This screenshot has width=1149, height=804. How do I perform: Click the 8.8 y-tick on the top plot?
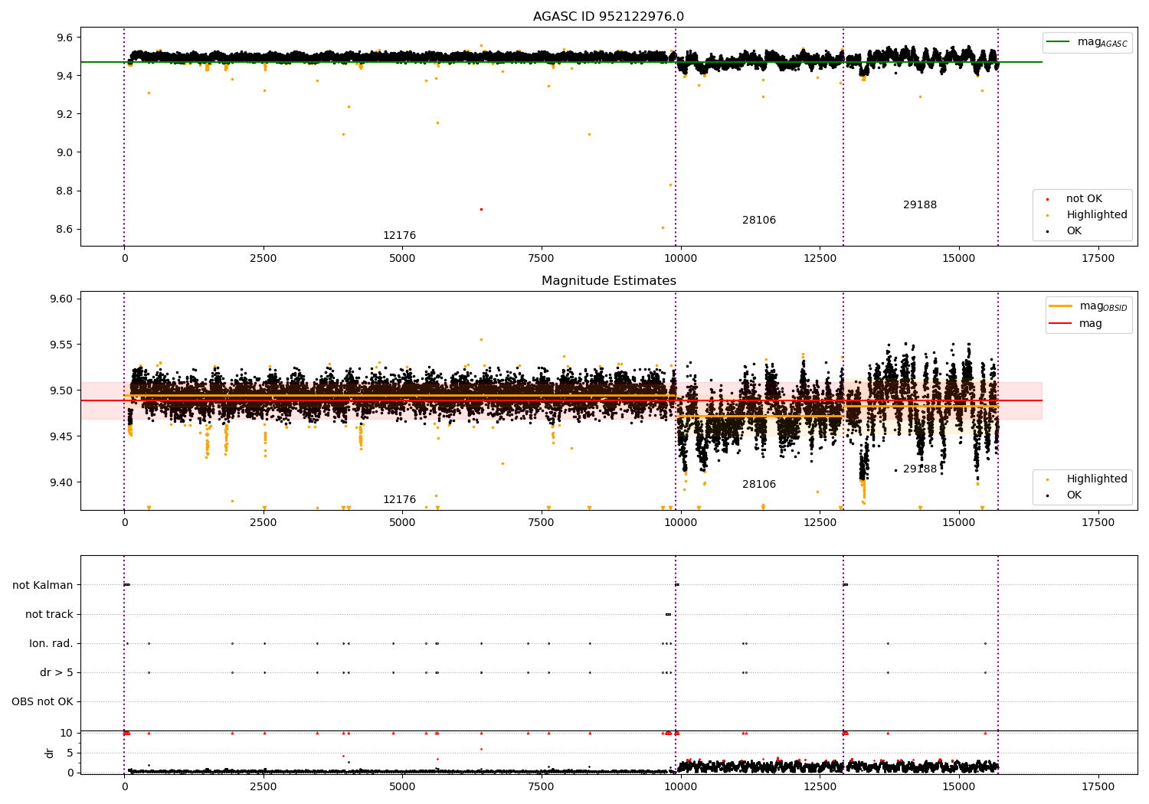[64, 191]
